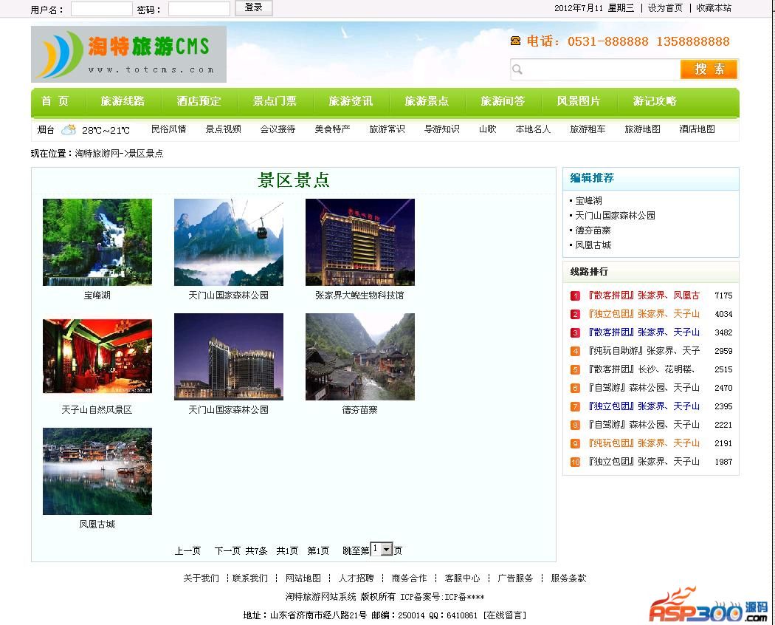Click the number 10 ranking badge
The height and width of the screenshot is (625, 775).
[575, 462]
